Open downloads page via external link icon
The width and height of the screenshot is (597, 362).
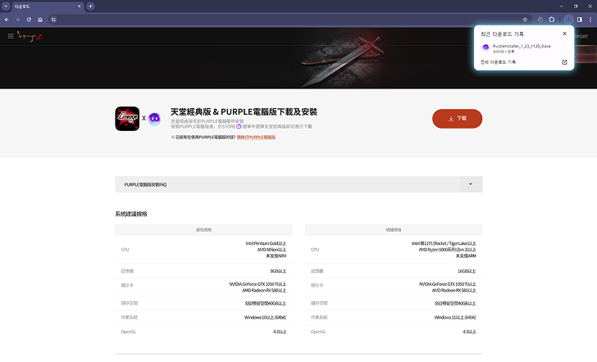point(564,61)
